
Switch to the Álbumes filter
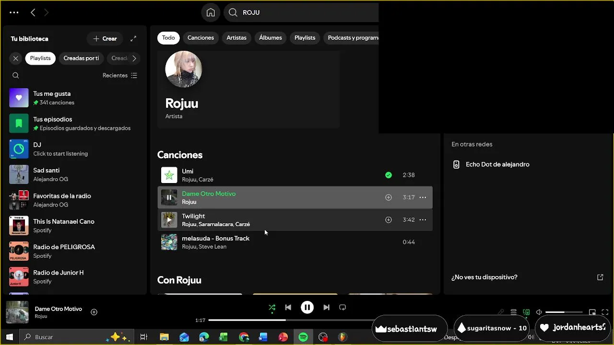(271, 38)
